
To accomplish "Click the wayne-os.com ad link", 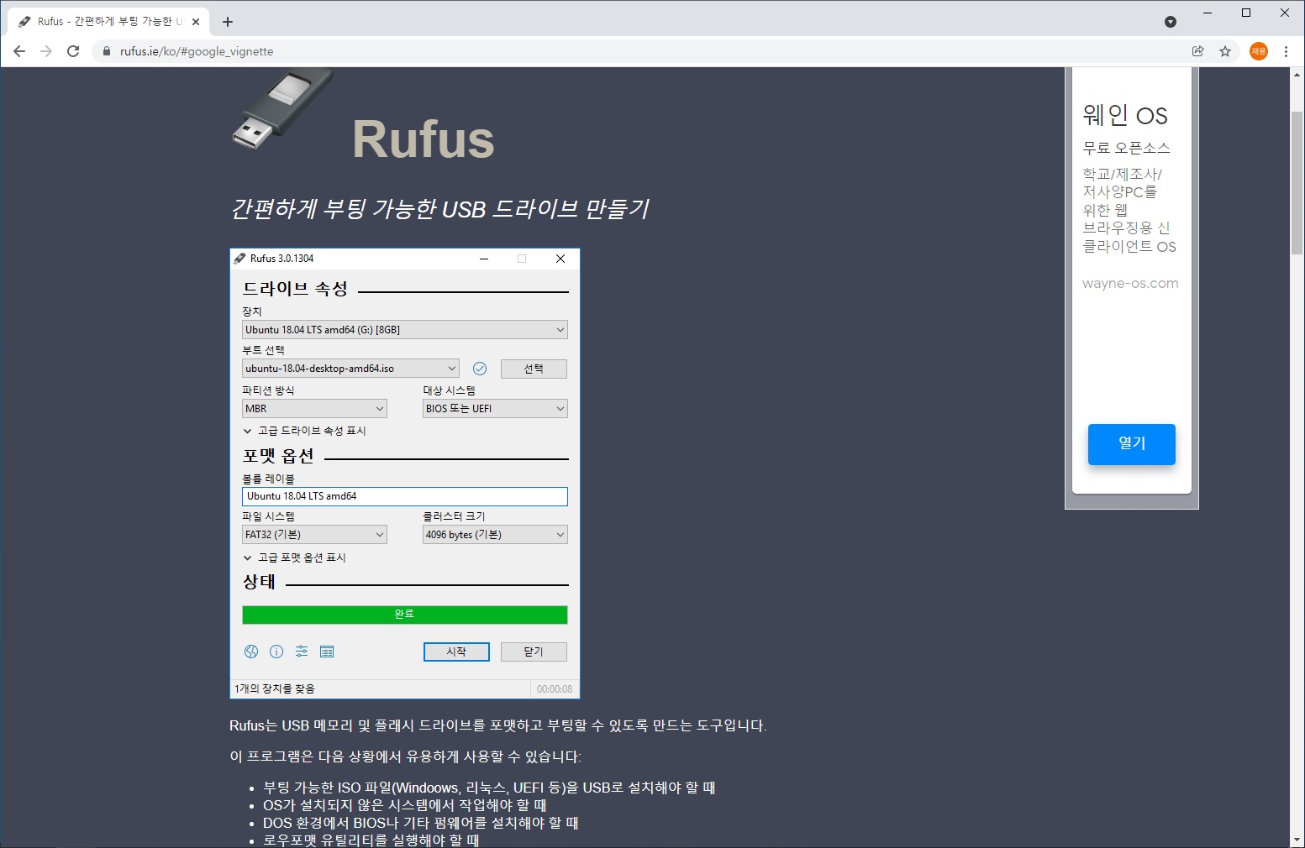I will pyautogui.click(x=1130, y=284).
